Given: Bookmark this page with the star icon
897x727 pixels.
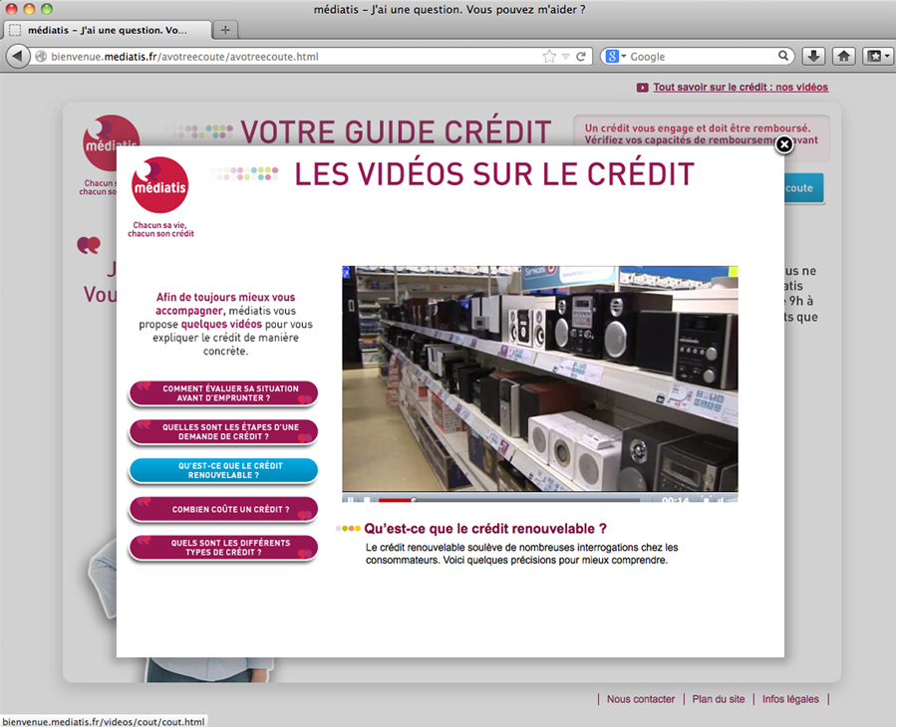Looking at the screenshot, I should [x=548, y=57].
